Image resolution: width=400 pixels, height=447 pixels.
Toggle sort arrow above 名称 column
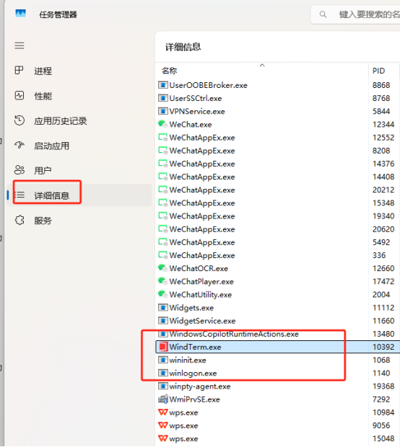point(262,66)
